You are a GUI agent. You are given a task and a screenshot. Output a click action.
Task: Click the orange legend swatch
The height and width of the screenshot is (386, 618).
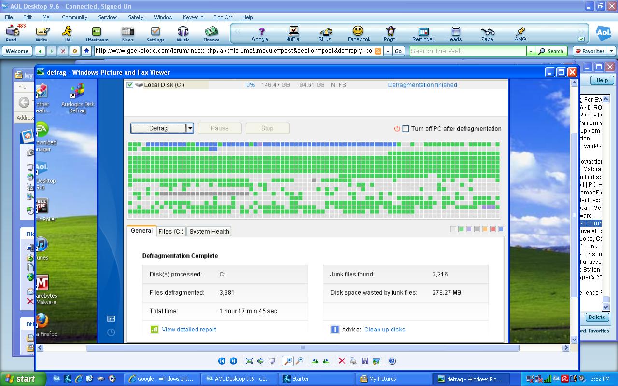tap(485, 229)
